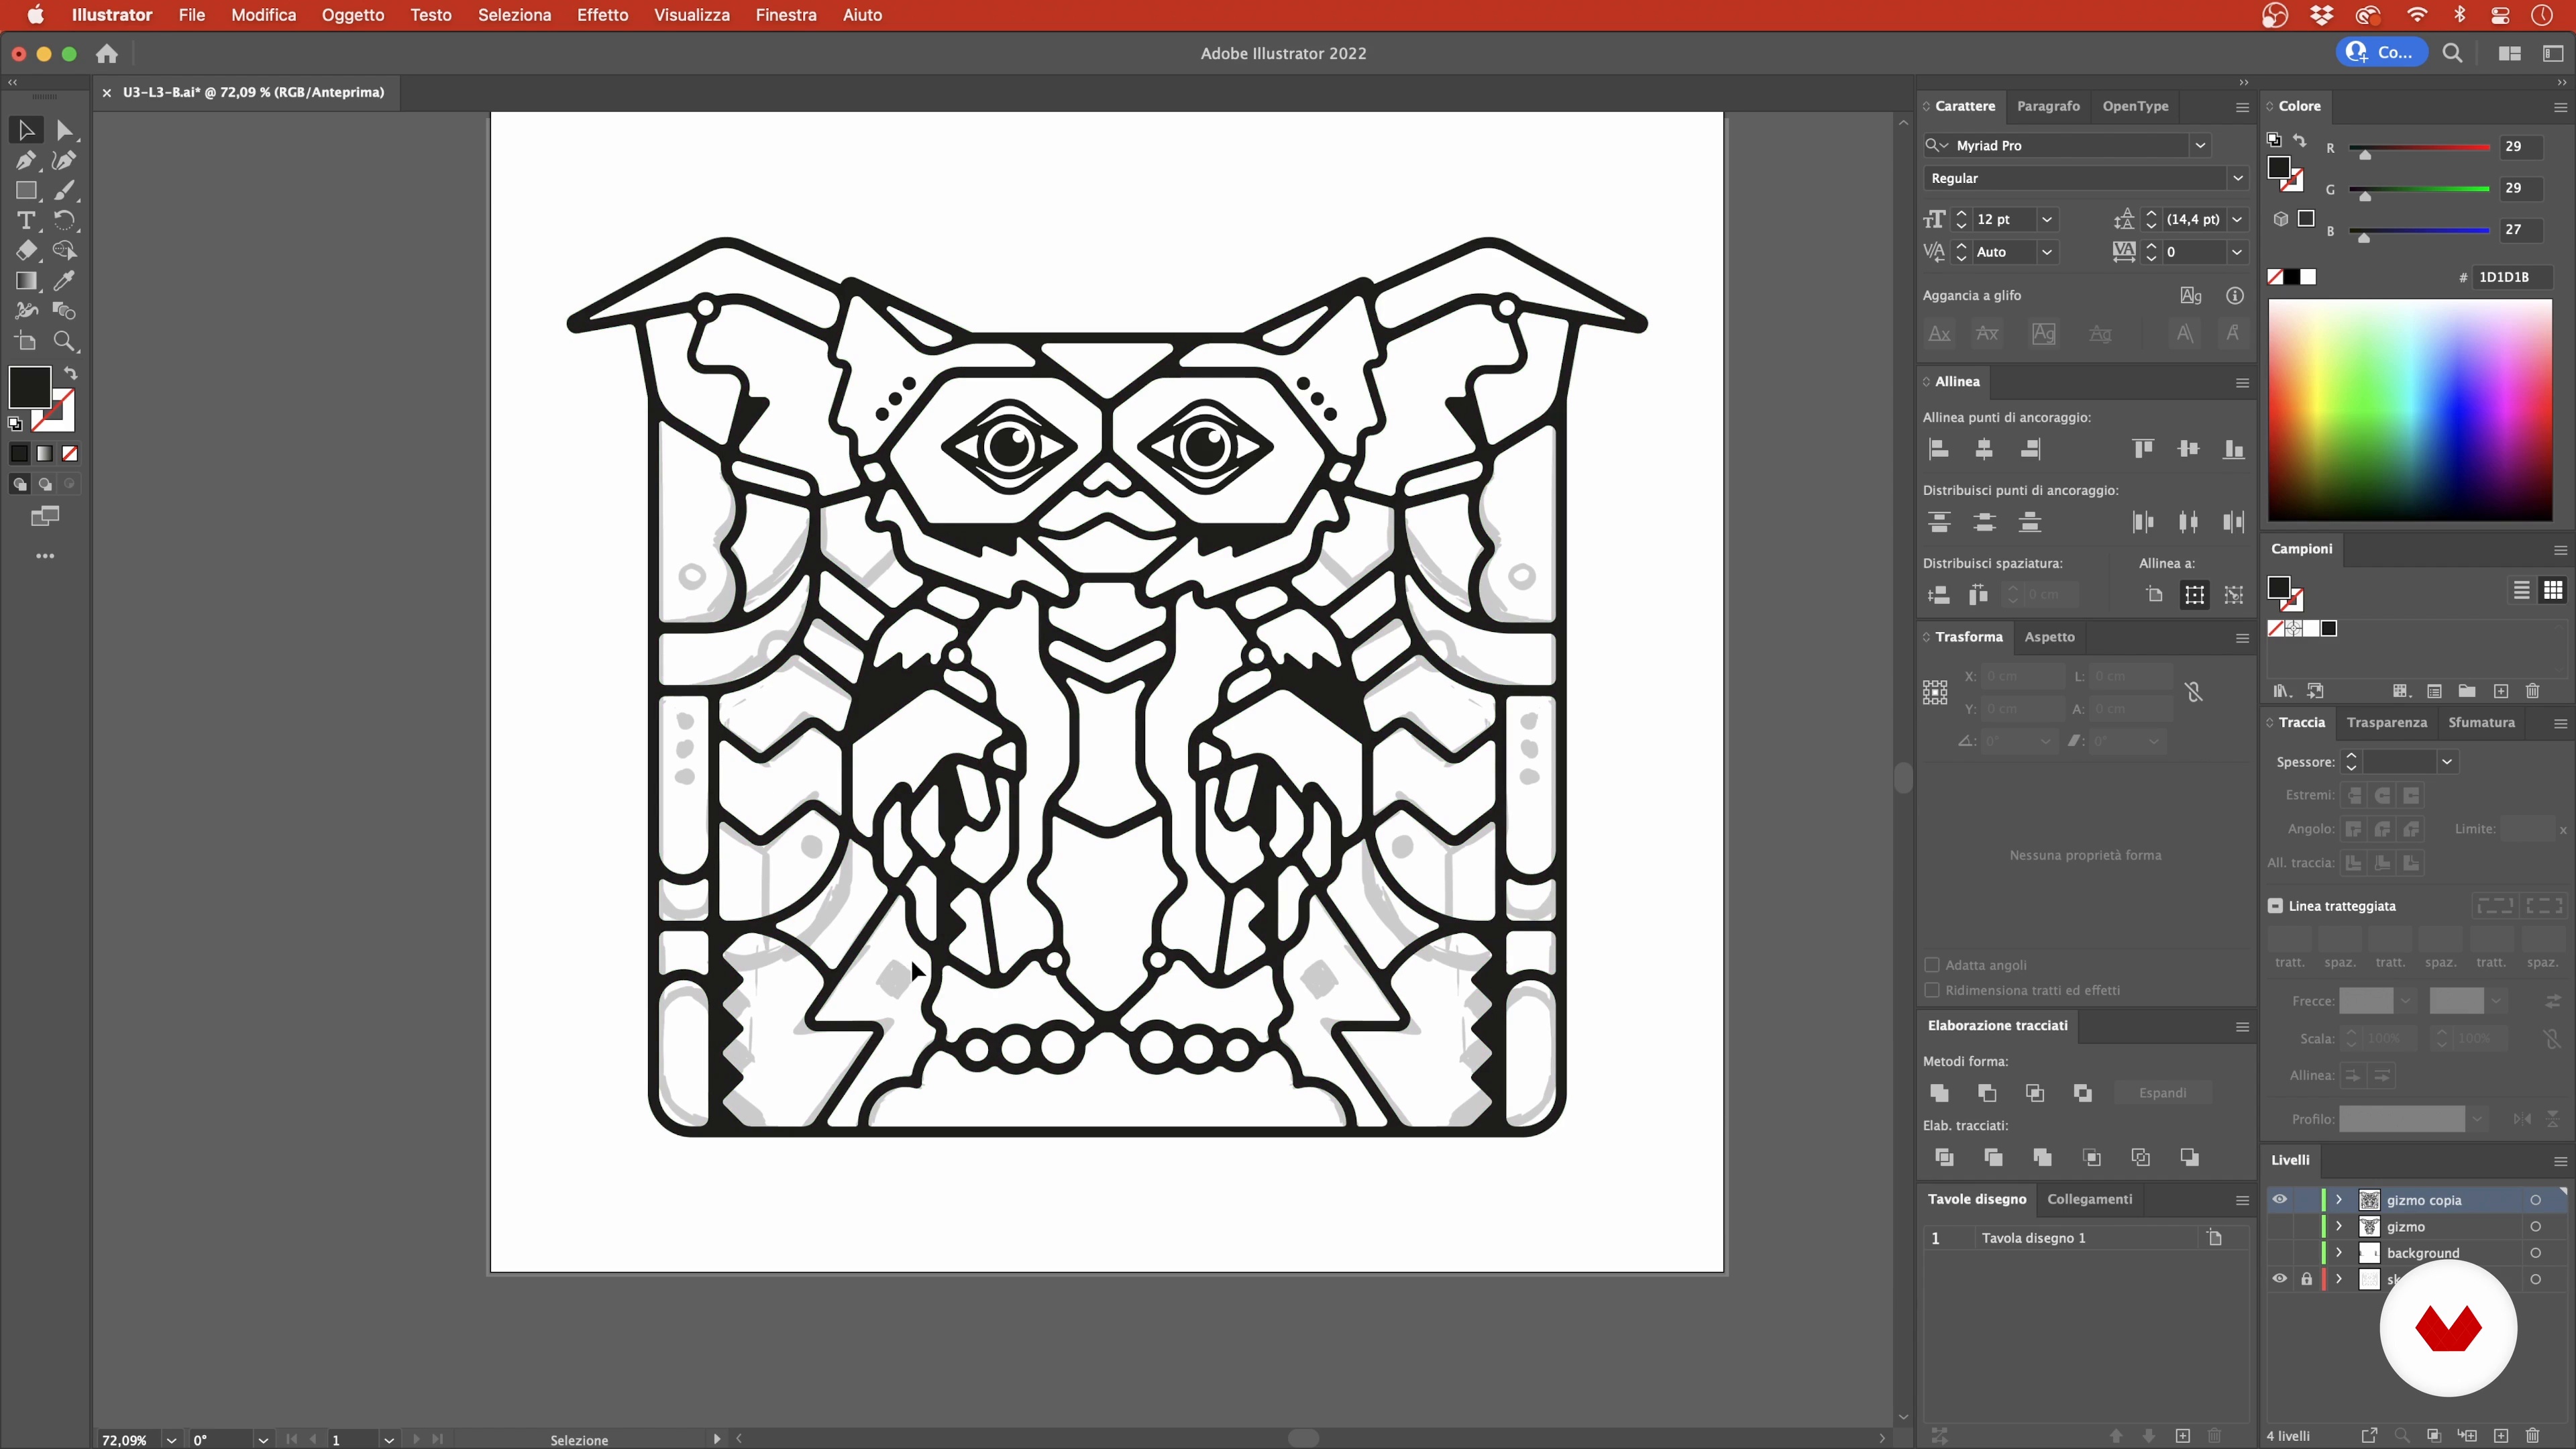Viewport: 2576px width, 1449px height.
Task: Switch to the Aspetto tab
Action: pos(2049,637)
